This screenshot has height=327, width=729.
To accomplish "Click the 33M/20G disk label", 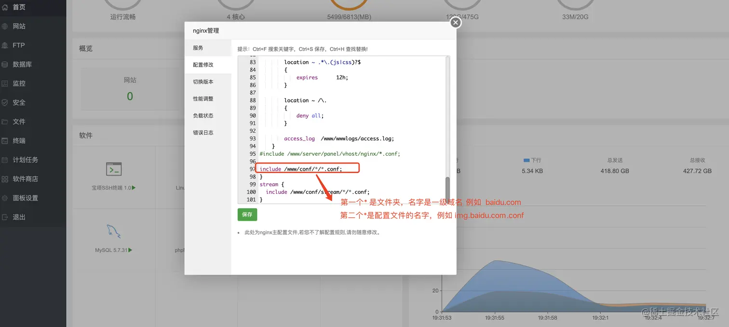I will coord(575,17).
